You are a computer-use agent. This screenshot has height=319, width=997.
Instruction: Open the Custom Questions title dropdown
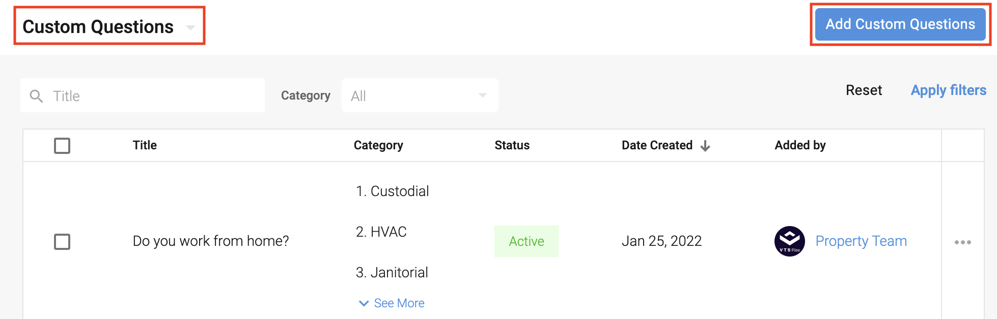[190, 27]
